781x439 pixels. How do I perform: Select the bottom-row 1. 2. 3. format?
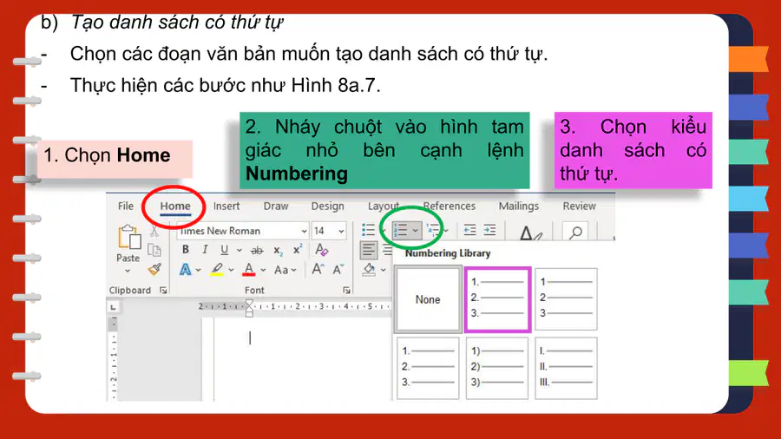tap(428, 368)
